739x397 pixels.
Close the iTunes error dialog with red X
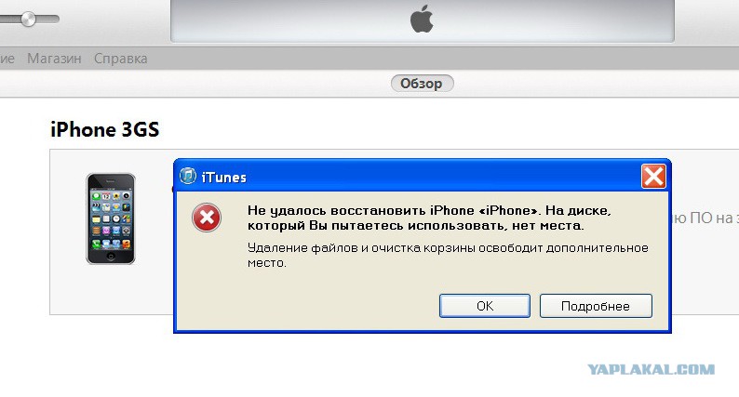653,177
